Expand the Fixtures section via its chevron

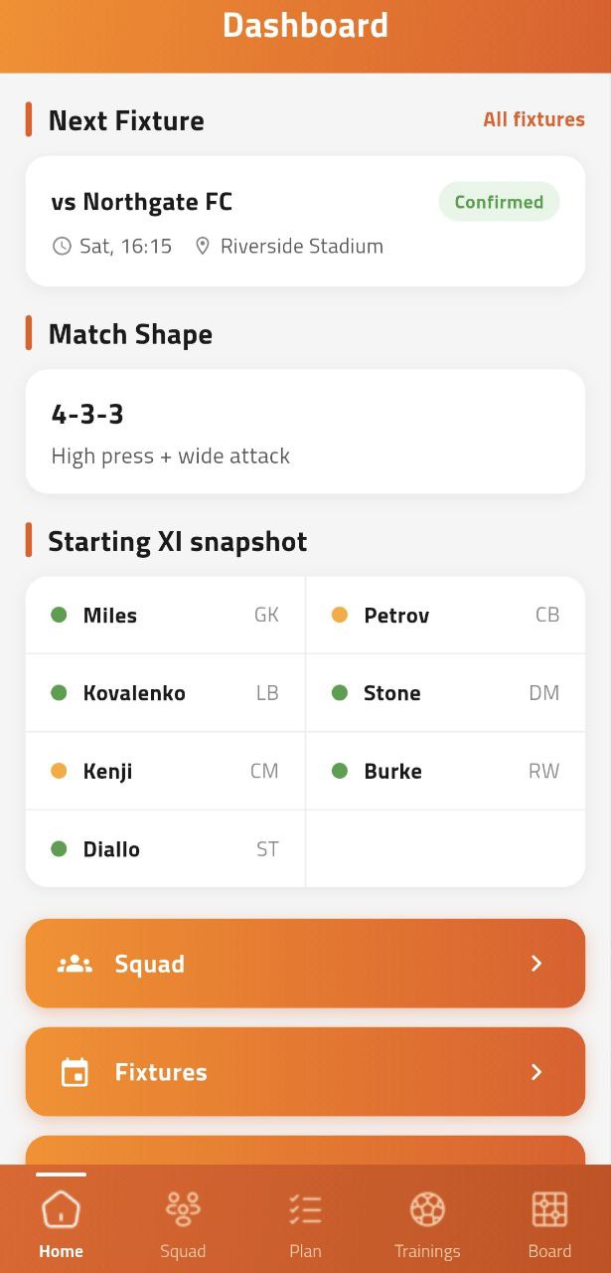click(x=535, y=1072)
